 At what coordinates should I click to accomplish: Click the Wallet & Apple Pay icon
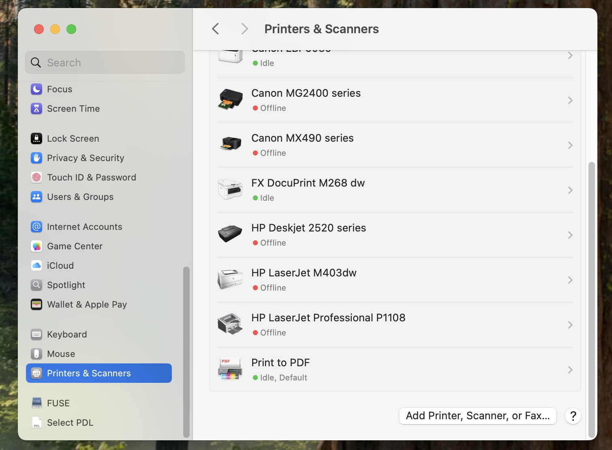tap(36, 304)
